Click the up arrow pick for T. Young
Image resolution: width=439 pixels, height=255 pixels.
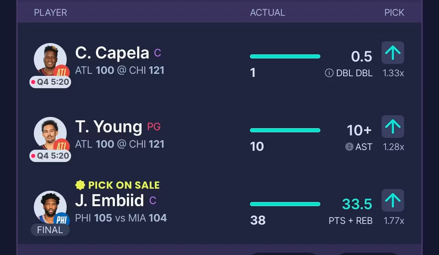[x=393, y=127]
